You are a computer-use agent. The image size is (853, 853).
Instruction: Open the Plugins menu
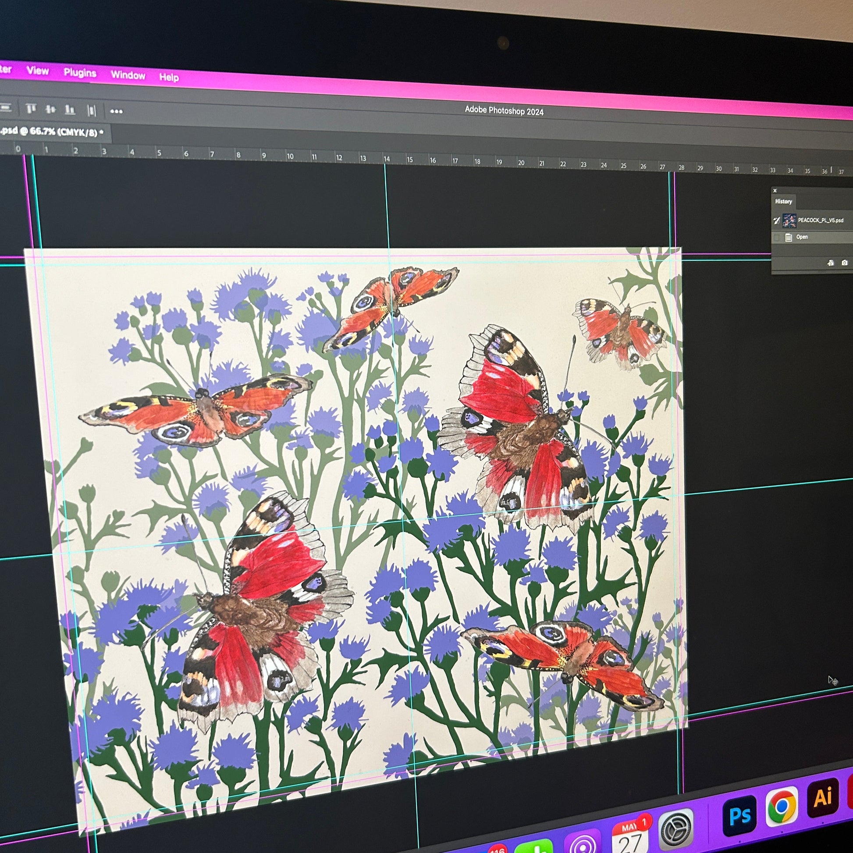[x=79, y=73]
